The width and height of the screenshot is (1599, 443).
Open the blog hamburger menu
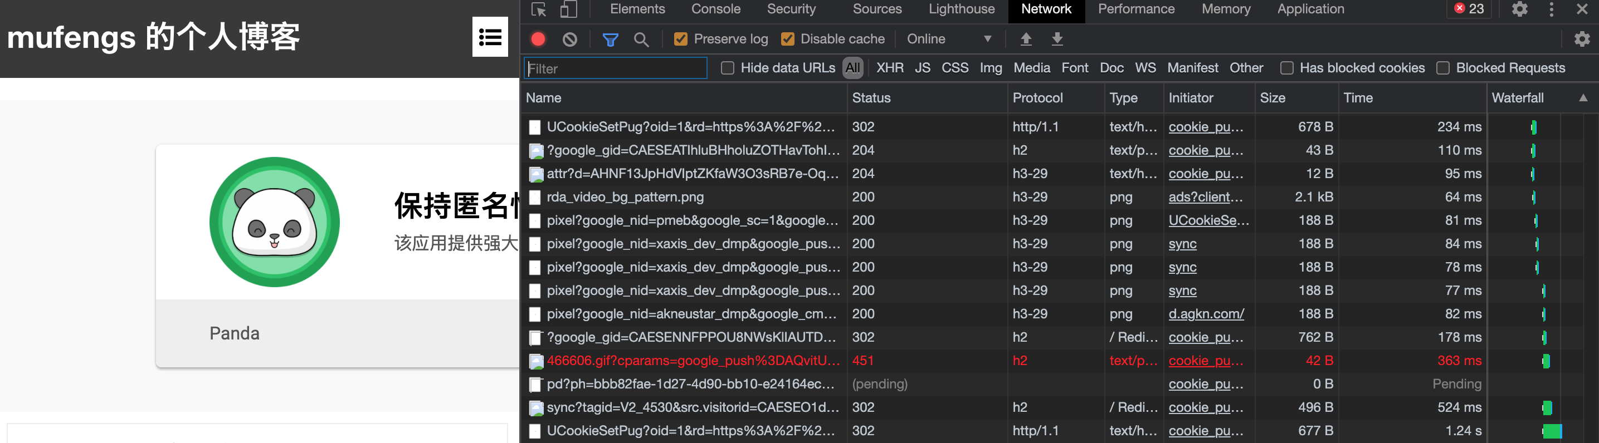point(490,37)
